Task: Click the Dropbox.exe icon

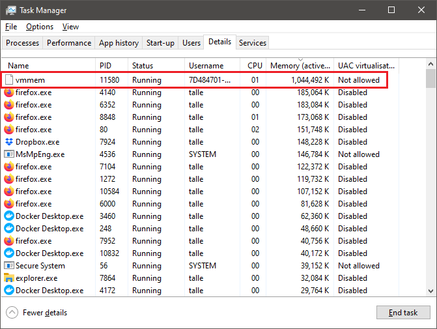Action: [x=9, y=142]
